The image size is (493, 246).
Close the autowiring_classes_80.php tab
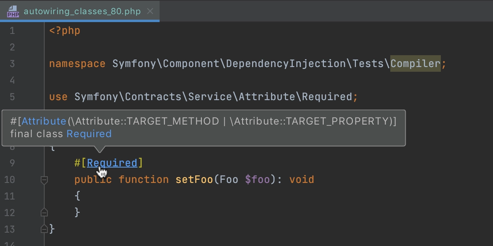coord(150,11)
